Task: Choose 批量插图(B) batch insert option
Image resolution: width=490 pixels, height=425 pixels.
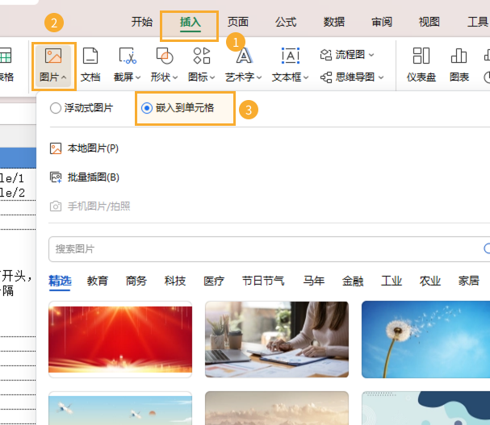Action: [85, 177]
